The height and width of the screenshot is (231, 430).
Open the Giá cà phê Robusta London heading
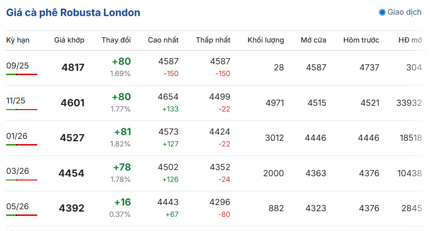pyautogui.click(x=73, y=13)
